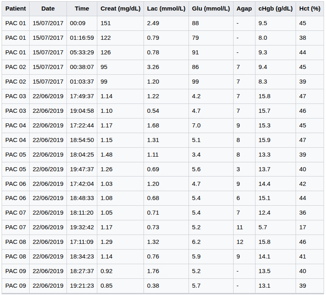Select time cell 01:03:37
Viewport: 326px width, 295px height.
(82, 82)
